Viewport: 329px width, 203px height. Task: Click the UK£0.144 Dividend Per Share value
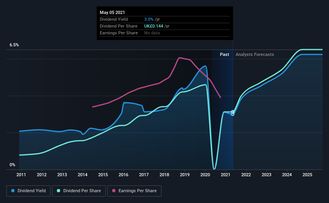pyautogui.click(x=153, y=26)
